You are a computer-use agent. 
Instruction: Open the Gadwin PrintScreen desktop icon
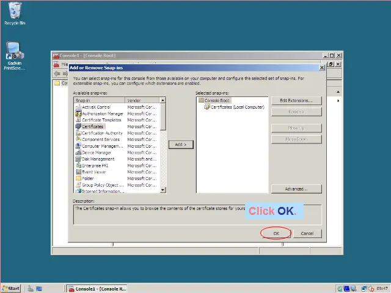[x=15, y=52]
